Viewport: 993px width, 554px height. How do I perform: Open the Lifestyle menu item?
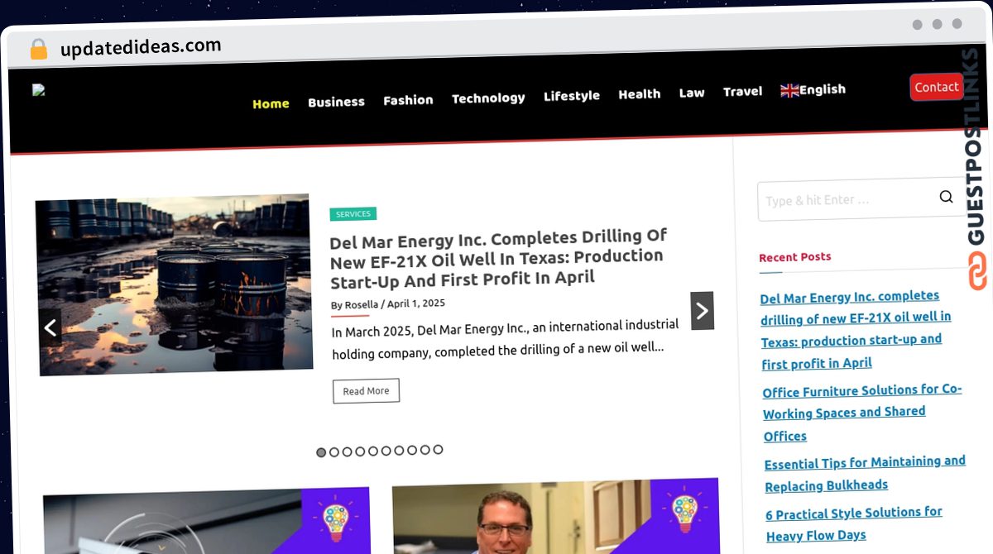click(x=572, y=96)
